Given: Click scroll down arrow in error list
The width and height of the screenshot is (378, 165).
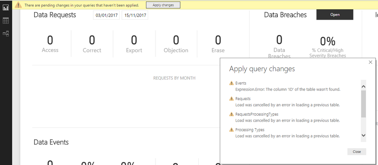Looking at the screenshot, I should point(364,135).
